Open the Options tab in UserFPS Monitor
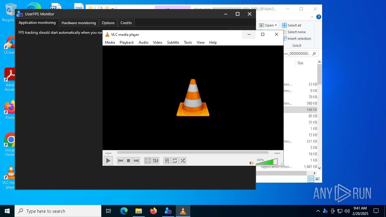Image resolution: width=386 pixels, height=217 pixels. (x=108, y=23)
